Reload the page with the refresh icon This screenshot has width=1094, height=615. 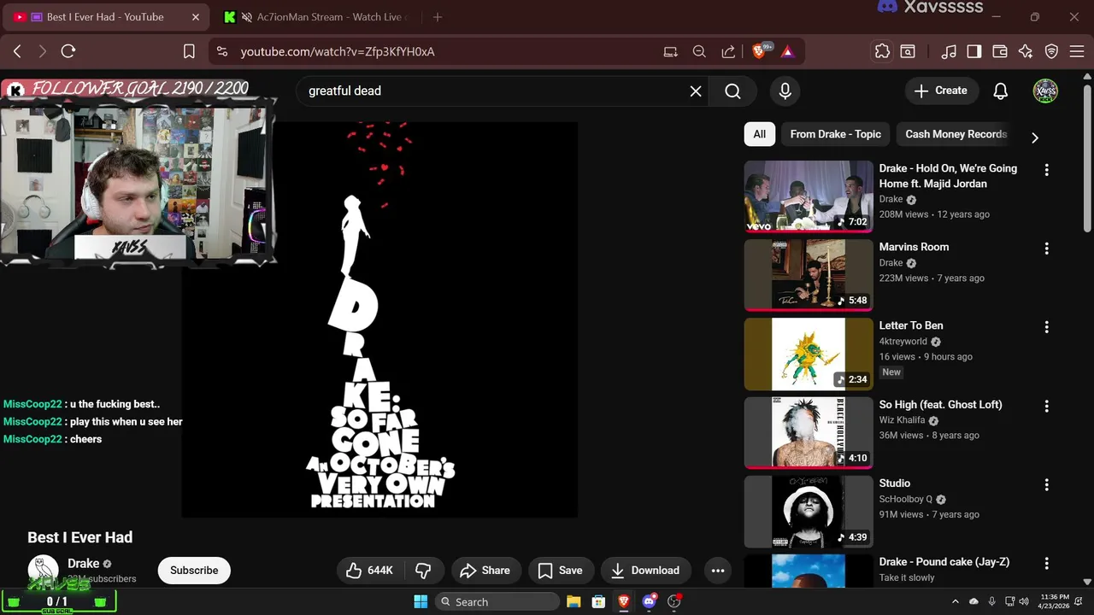[68, 51]
